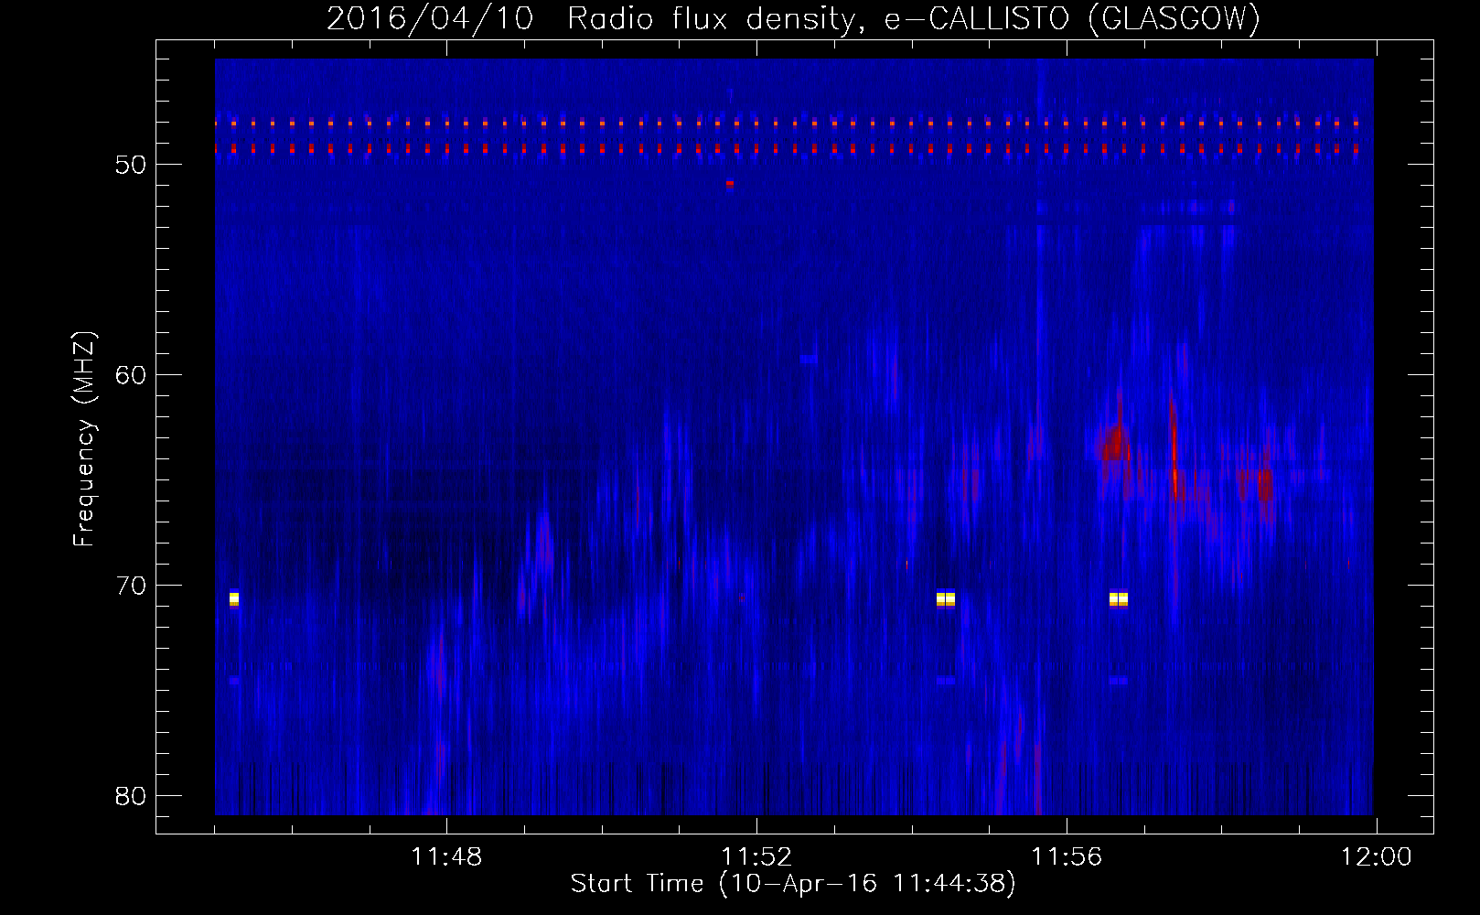This screenshot has width=1480, height=915.
Task: Click the 'Start Time (10-Apr-16 11:44:38)' axis title
Action: tap(793, 884)
